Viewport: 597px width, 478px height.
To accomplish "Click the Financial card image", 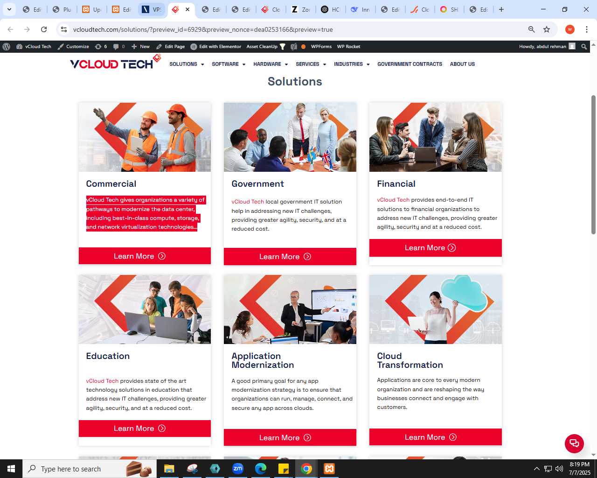I will click(436, 137).
